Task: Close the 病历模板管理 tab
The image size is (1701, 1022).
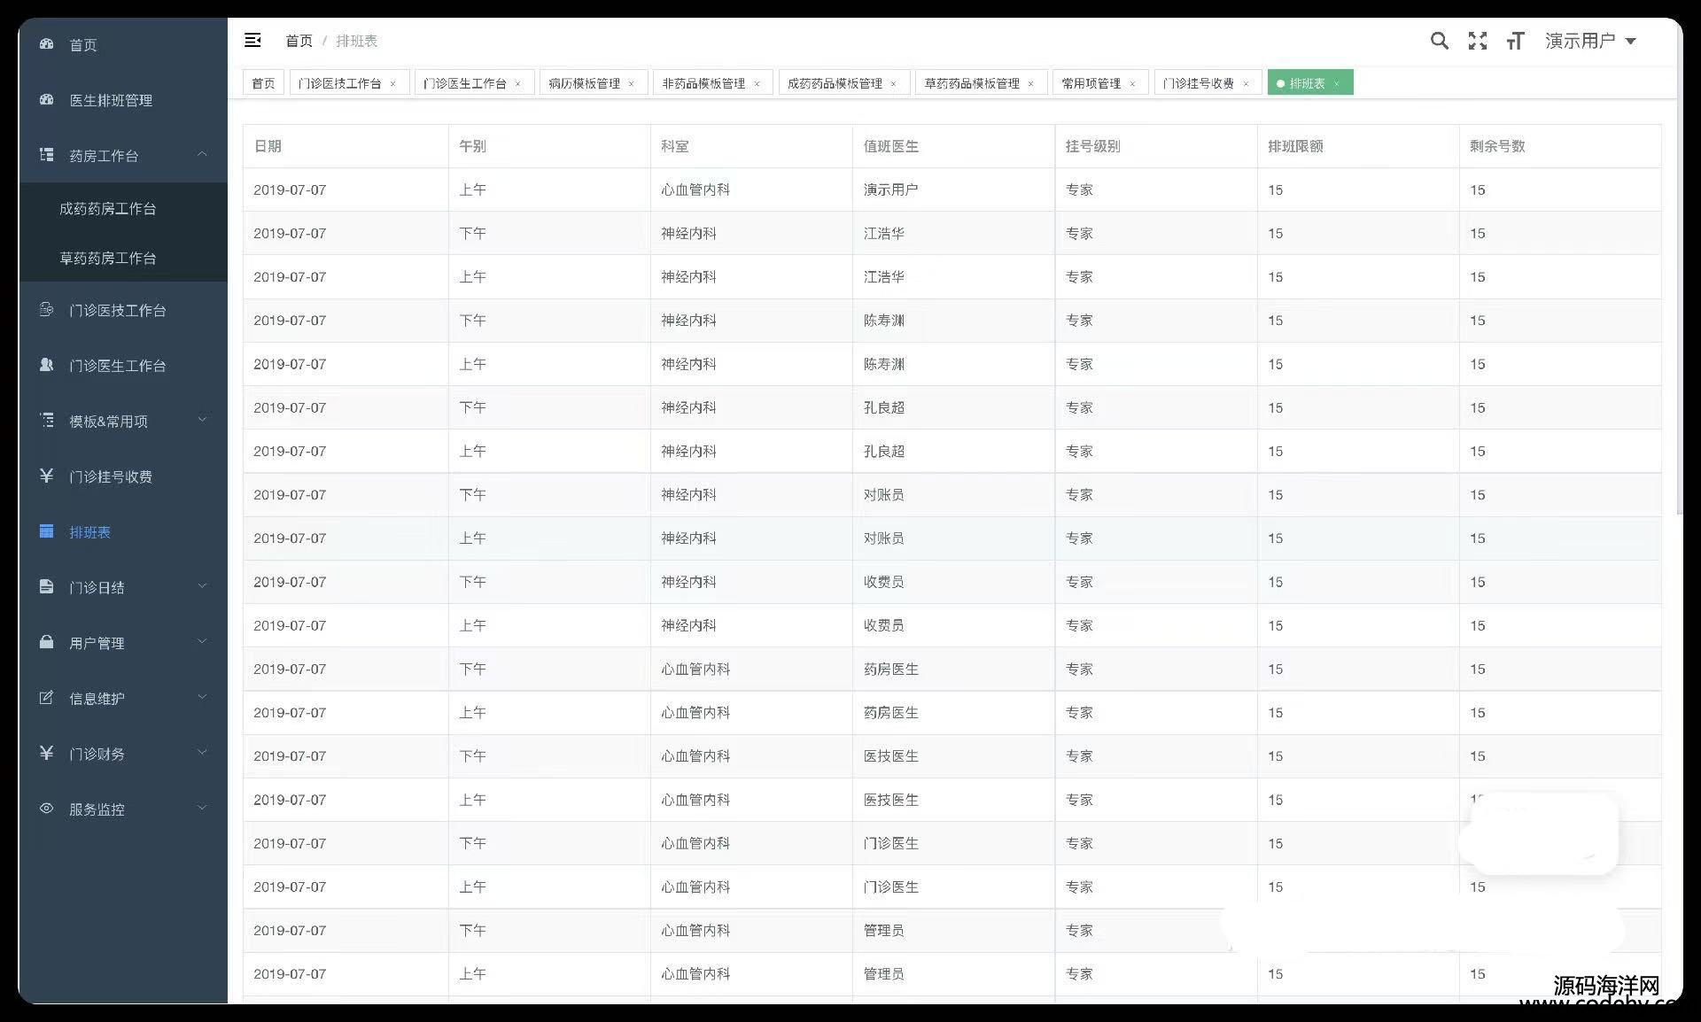Action: (632, 84)
